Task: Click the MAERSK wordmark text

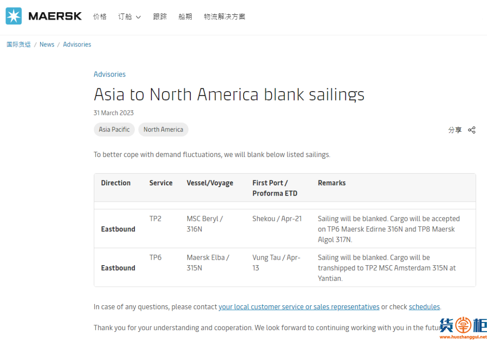Action: click(55, 16)
